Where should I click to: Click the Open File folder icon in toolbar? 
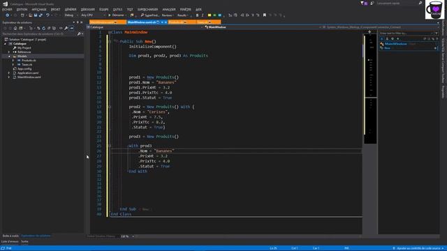coord(30,15)
